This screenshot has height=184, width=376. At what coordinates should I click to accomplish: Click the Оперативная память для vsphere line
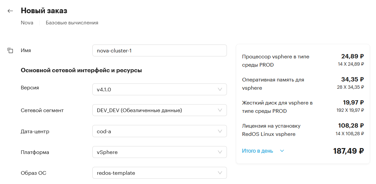pos(303,84)
